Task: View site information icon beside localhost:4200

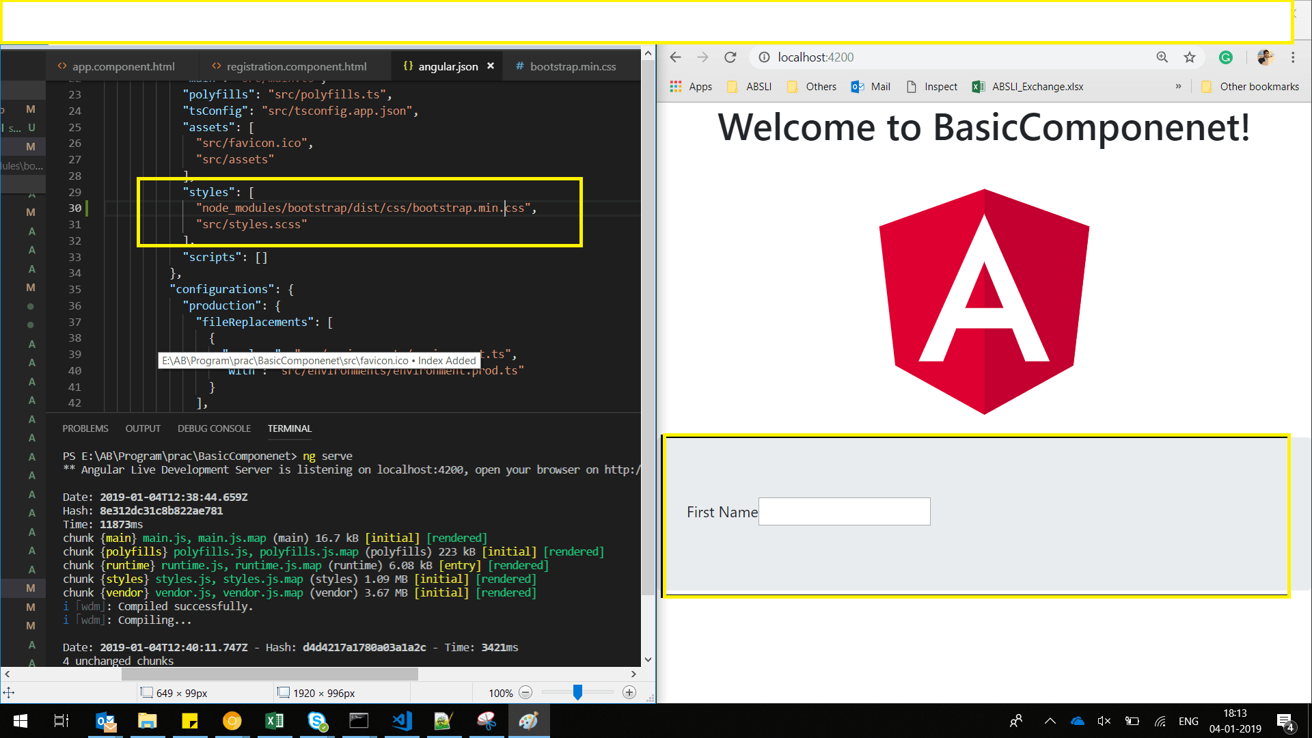Action: [764, 57]
